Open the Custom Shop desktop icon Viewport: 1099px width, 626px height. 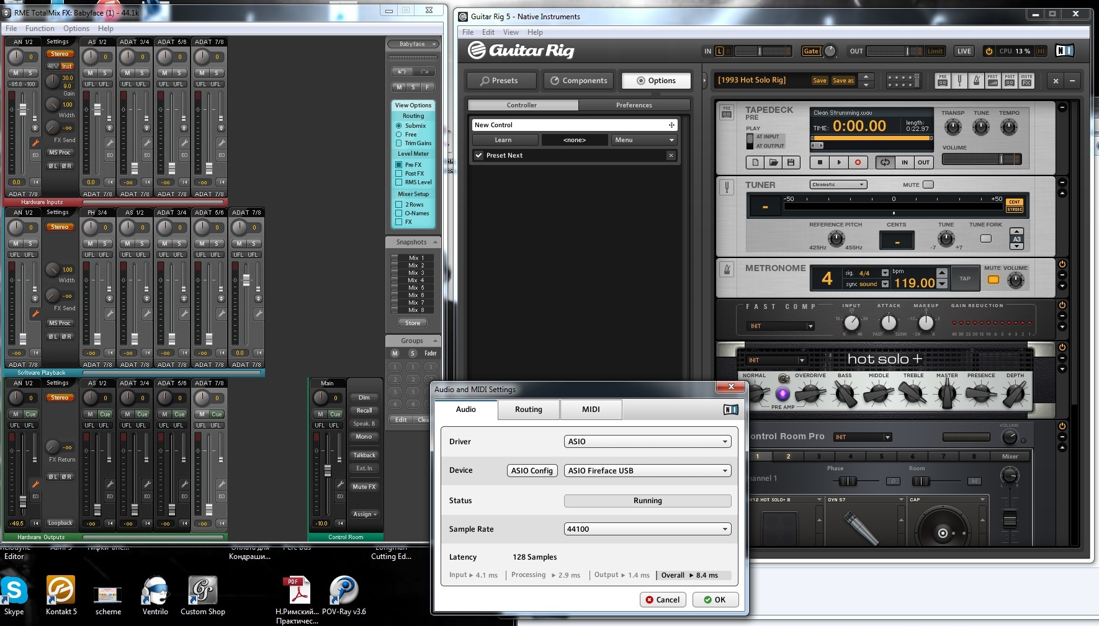(203, 595)
